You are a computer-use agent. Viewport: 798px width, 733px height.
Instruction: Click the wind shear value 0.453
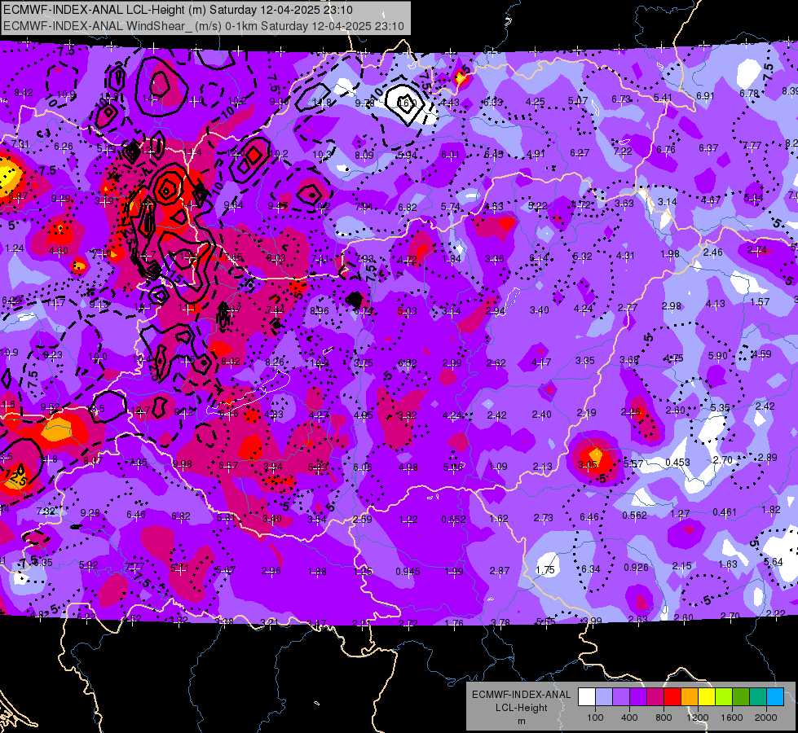(677, 463)
